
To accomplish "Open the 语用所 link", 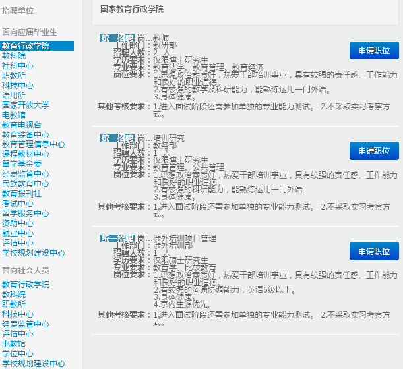I will (14, 96).
